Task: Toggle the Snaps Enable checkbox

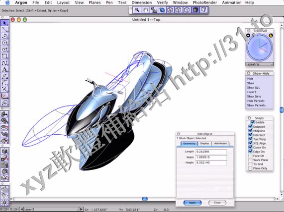Action: coord(253,122)
